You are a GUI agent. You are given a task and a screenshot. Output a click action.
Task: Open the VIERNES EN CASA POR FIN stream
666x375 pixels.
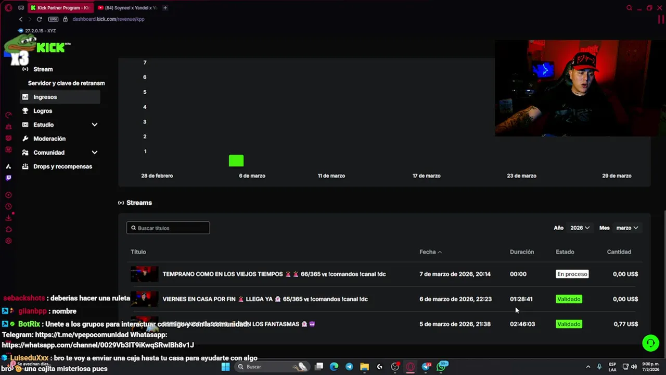tap(265, 299)
